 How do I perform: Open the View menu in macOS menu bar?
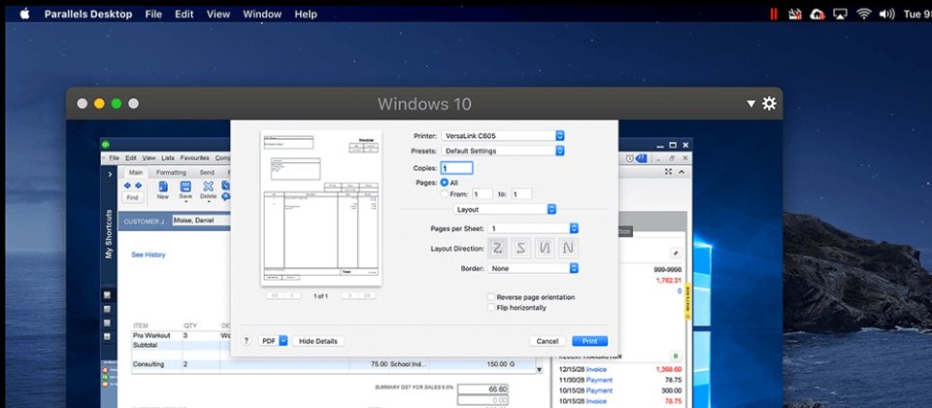218,14
